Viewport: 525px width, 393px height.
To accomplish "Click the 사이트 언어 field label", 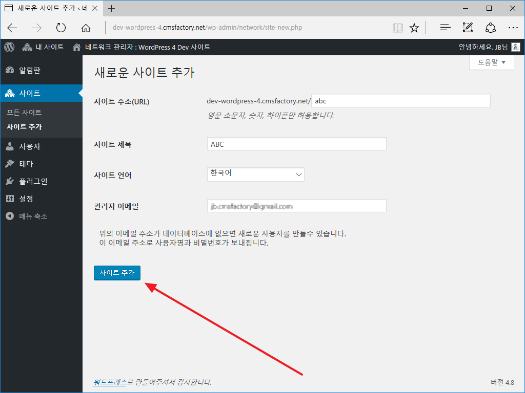I will (113, 175).
